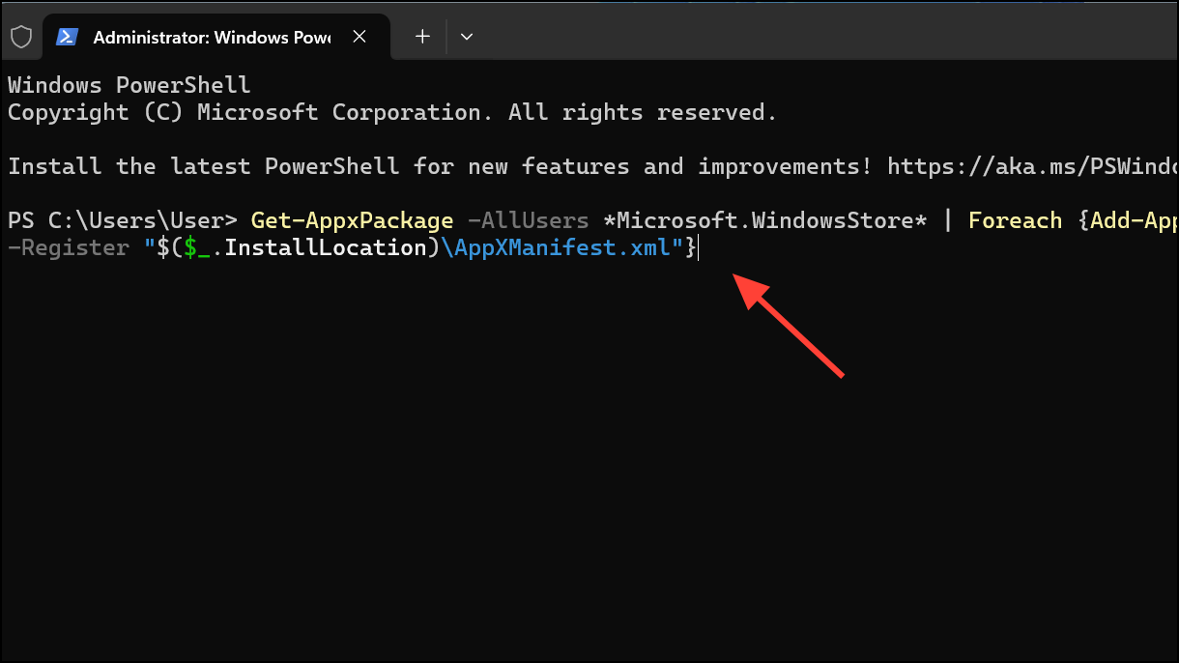This screenshot has height=663, width=1179.
Task: Open a new terminal tab with the plus icon
Action: (422, 36)
